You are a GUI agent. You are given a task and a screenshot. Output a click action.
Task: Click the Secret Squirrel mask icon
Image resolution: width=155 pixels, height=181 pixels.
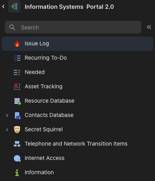tap(17, 130)
